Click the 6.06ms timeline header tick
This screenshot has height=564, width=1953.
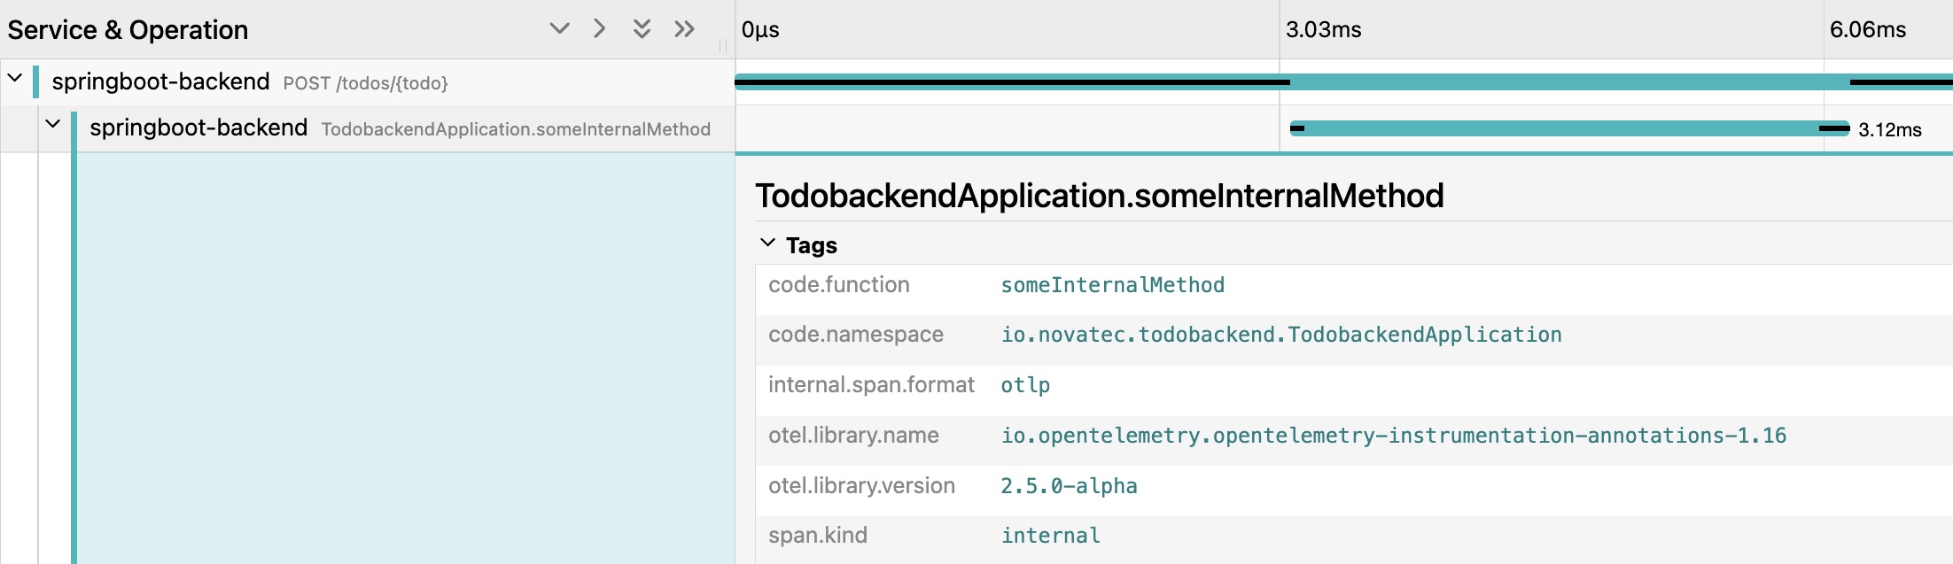point(1867,29)
